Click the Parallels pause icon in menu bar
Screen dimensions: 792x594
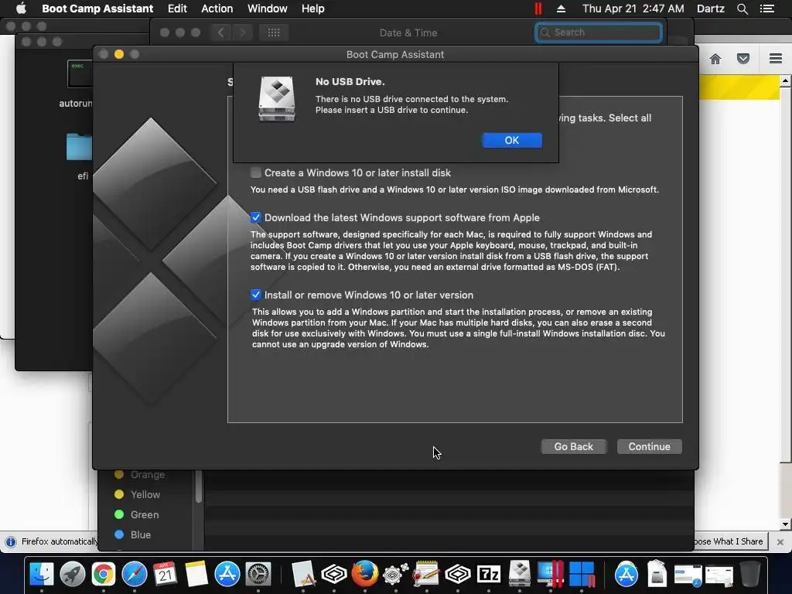538,9
